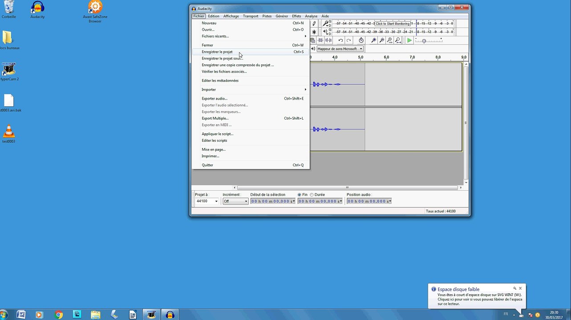Click the Début de la sélection time field
The height and width of the screenshot is (320, 571).
click(x=273, y=201)
